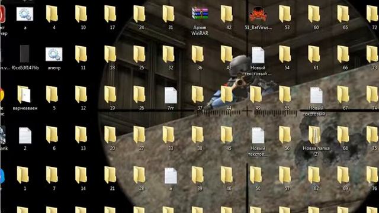The image size is (379, 213).
Task: Open the text file between folders 43 and 54
Action: click(x=258, y=55)
